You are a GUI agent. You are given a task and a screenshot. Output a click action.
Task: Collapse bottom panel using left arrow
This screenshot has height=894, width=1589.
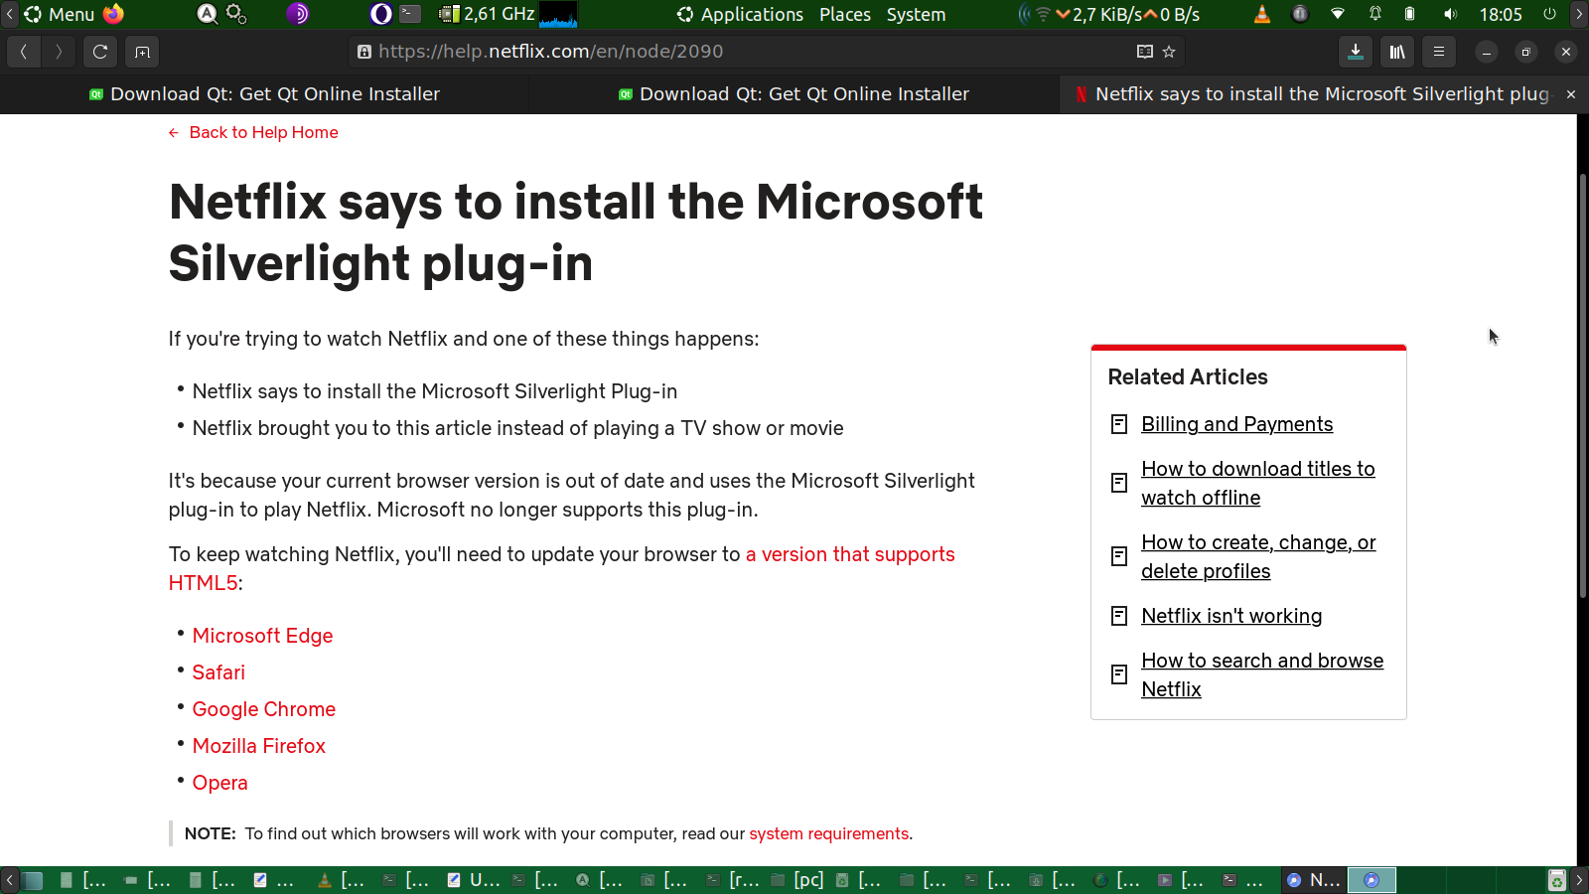(9, 880)
